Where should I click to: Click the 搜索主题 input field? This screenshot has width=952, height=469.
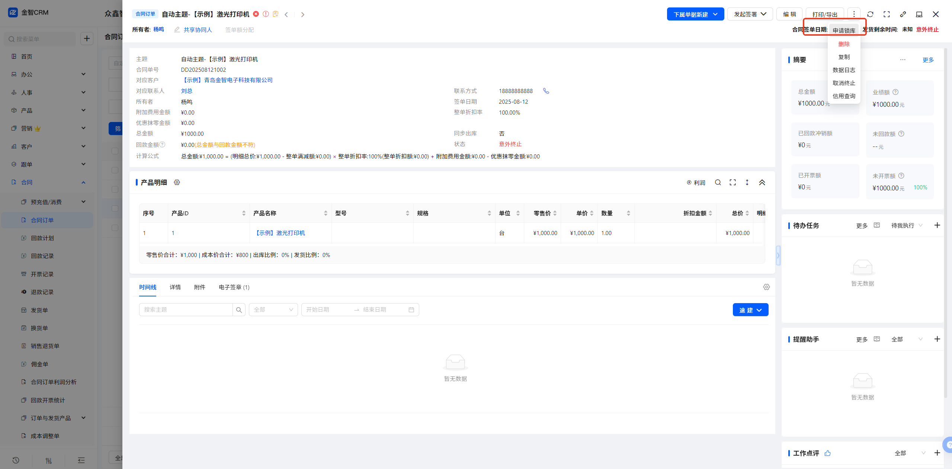coord(186,309)
